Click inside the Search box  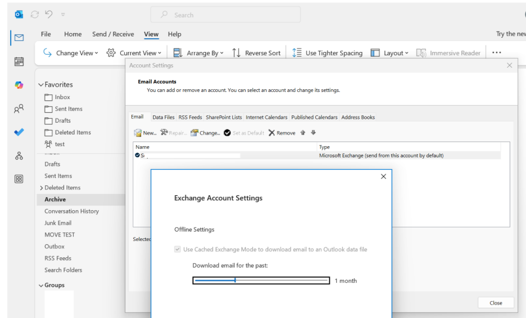click(x=226, y=15)
